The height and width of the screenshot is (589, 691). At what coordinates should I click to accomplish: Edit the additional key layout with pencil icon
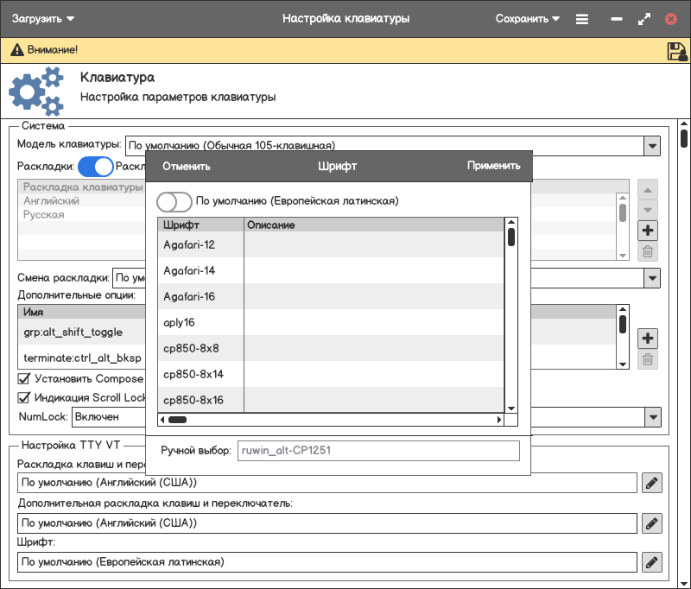tap(652, 522)
